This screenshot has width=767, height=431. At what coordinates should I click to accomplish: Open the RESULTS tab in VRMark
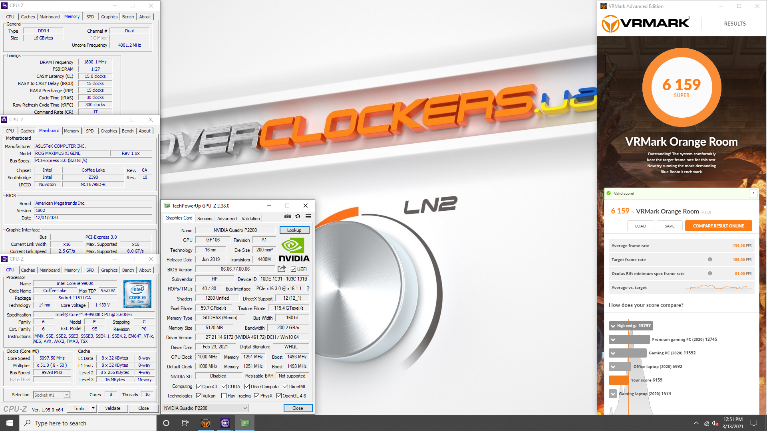tap(734, 24)
